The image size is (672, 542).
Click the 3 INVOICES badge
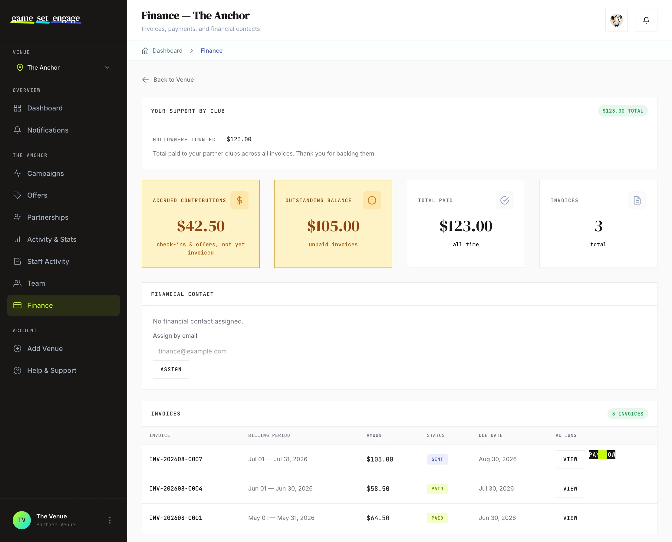point(628,414)
